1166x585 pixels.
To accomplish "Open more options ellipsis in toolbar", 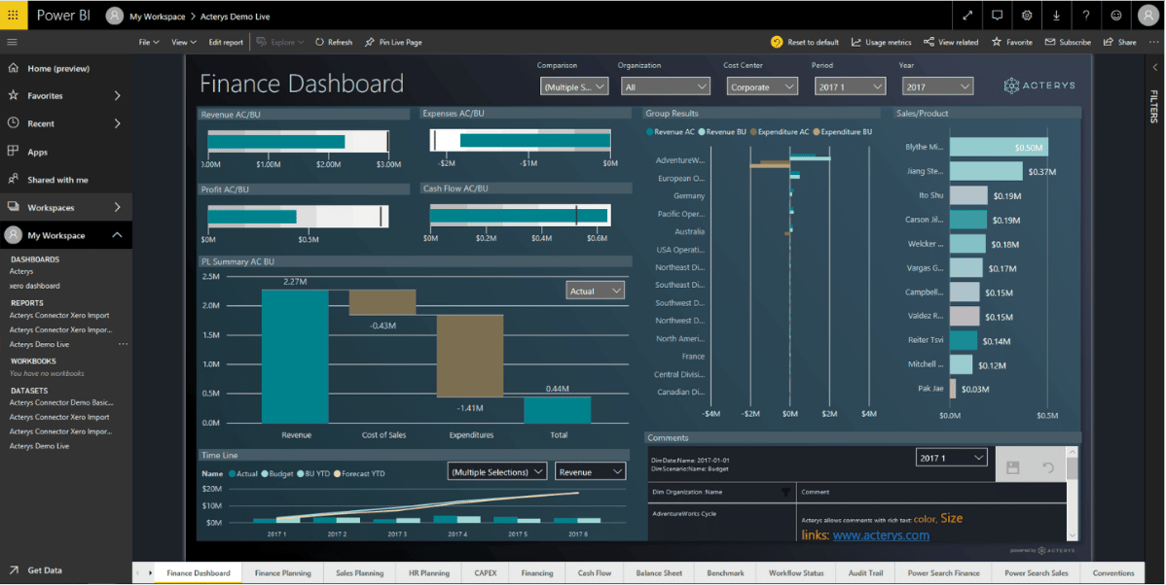I will tap(1153, 43).
